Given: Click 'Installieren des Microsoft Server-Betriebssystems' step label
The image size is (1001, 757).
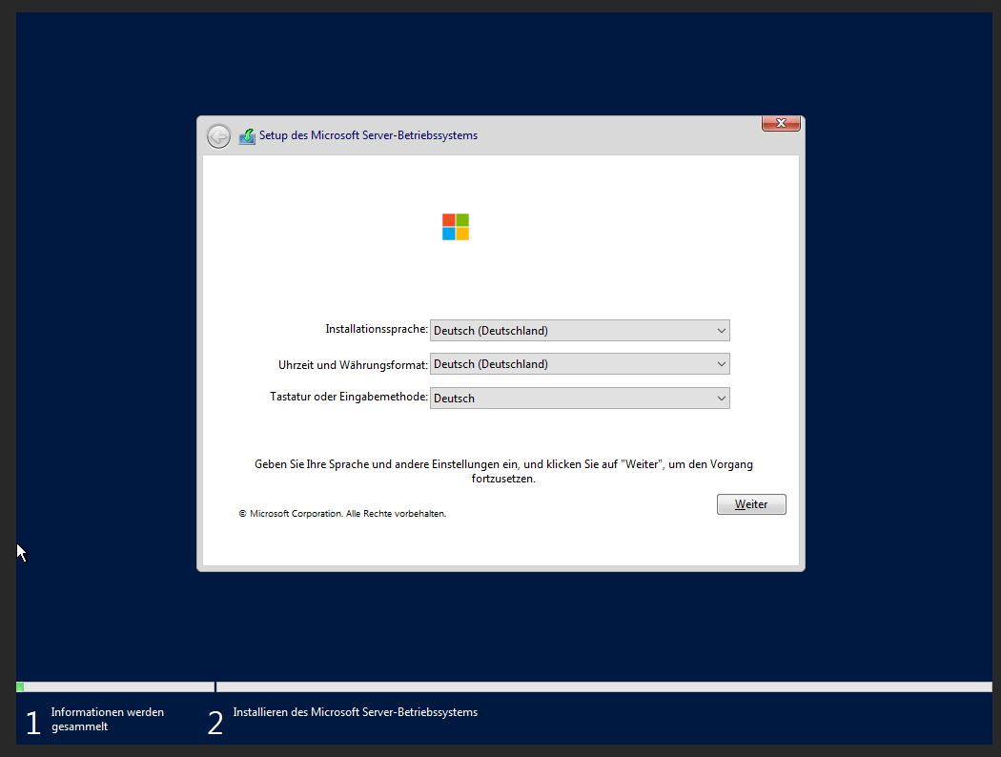Looking at the screenshot, I should [x=355, y=712].
